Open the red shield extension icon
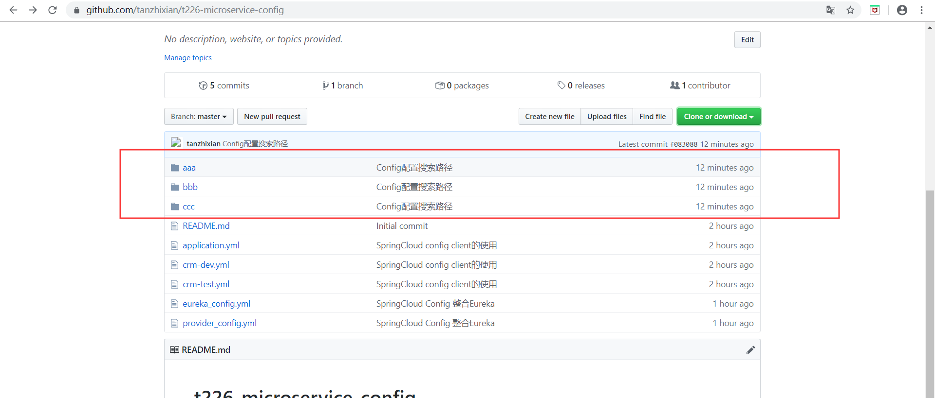The image size is (935, 398). point(875,10)
